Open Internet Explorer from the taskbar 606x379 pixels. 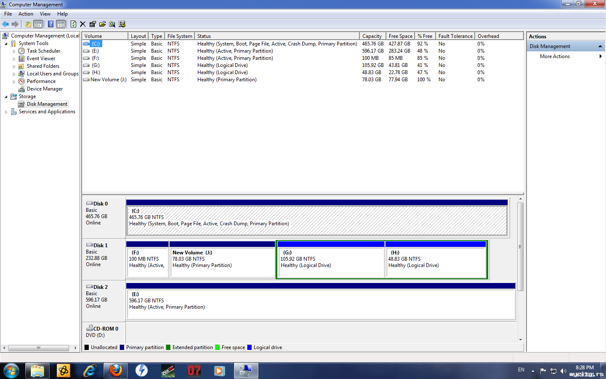click(90, 371)
